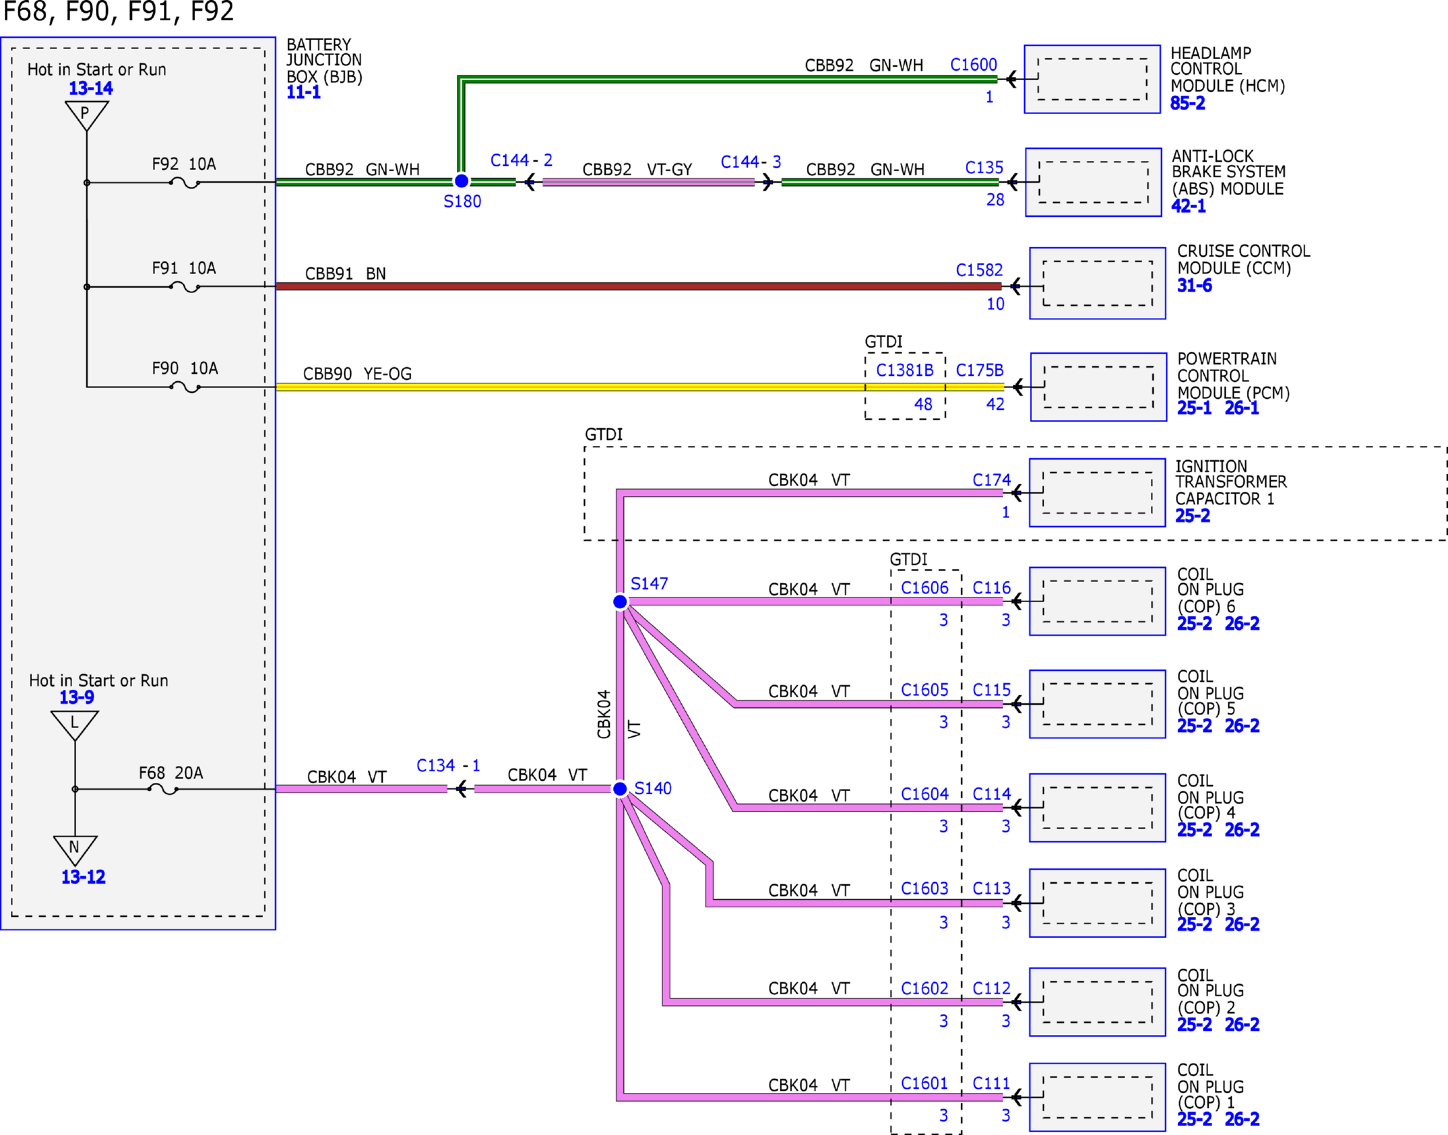Follow the 13-12 reference below triangle N
The width and height of the screenshot is (1448, 1135).
coord(83,877)
